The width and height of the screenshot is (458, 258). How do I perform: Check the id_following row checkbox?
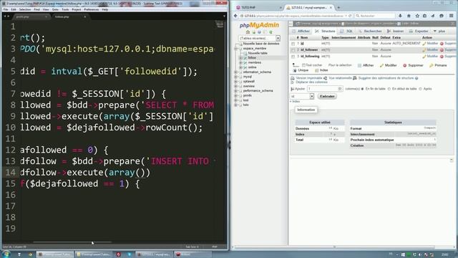point(293,56)
